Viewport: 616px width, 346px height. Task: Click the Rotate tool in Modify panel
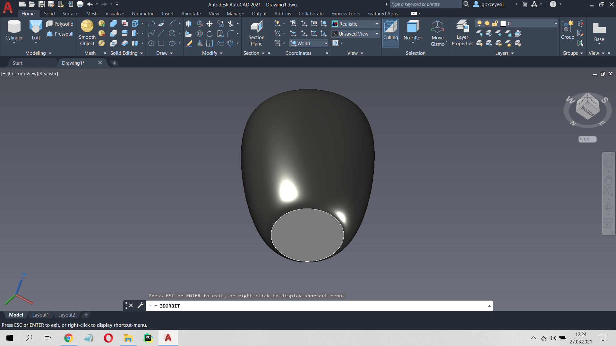210,34
